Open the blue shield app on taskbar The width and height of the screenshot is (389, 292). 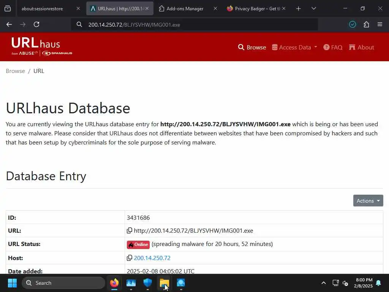point(148,283)
